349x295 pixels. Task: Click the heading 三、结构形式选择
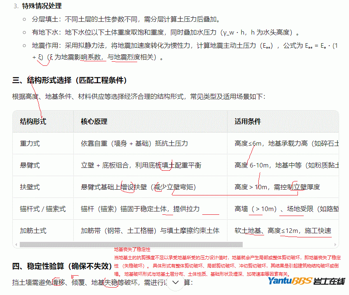point(69,80)
